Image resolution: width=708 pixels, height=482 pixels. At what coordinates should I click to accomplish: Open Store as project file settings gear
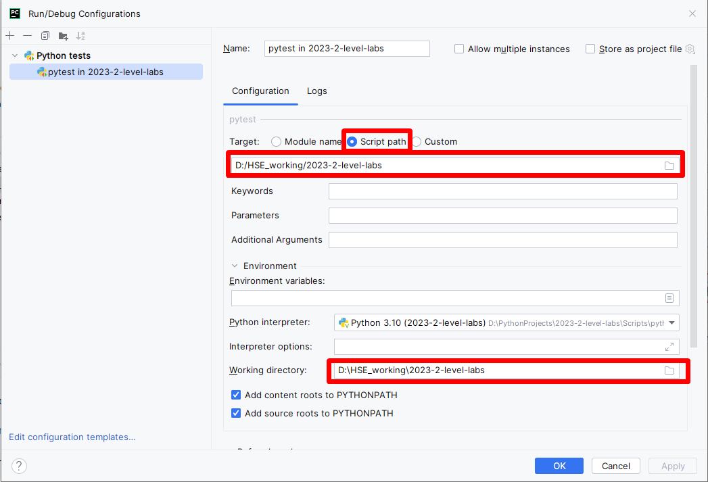[x=690, y=49]
